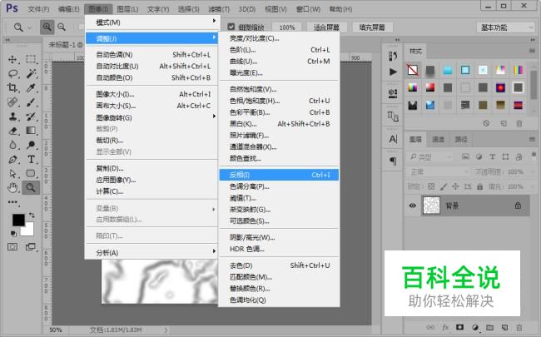The width and height of the screenshot is (541, 337).
Task: Select the Magic Wand tool
Action: click(x=31, y=73)
